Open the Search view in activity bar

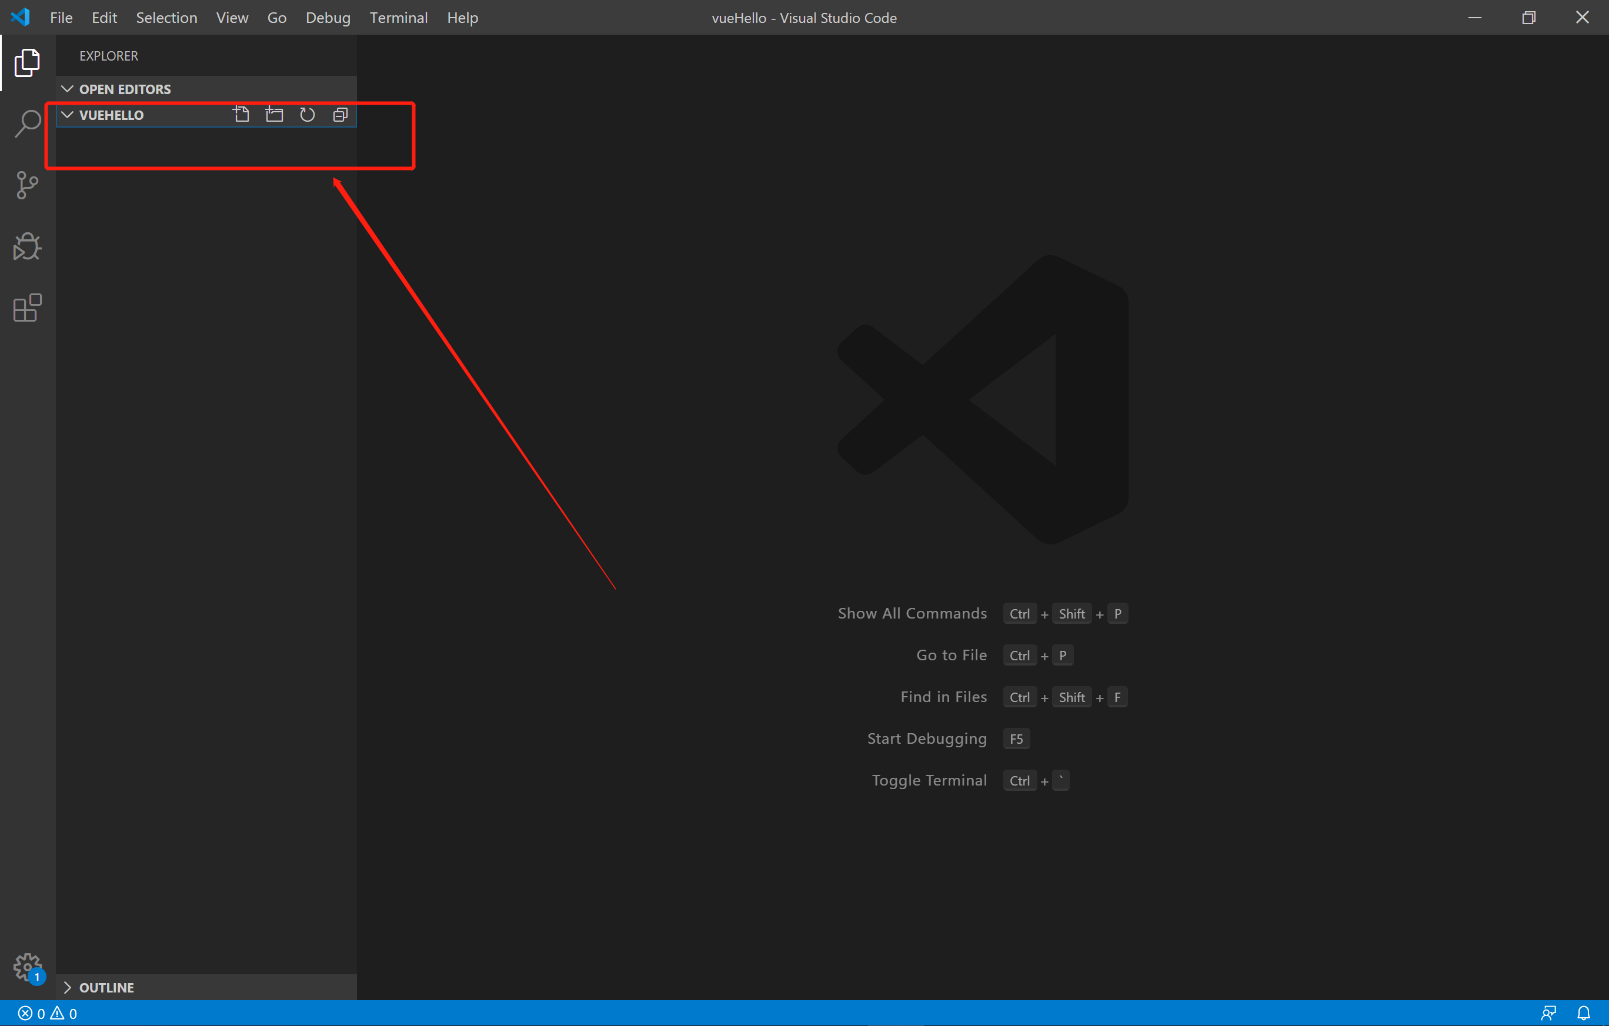(28, 123)
